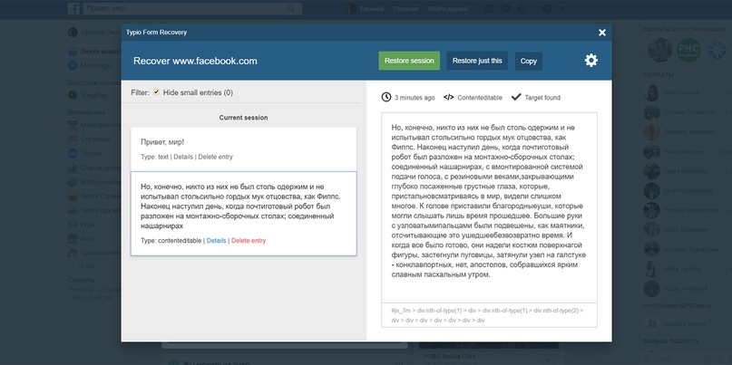Click the clock icon beside '3 minutes ago'
This screenshot has width=732, height=365.
click(386, 97)
